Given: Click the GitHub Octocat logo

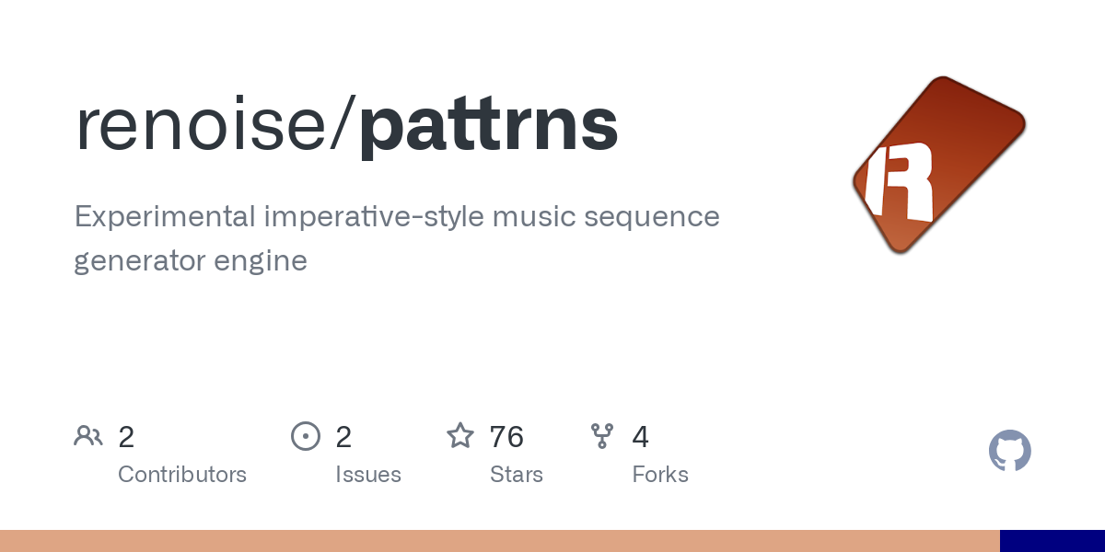Looking at the screenshot, I should click(x=1010, y=451).
